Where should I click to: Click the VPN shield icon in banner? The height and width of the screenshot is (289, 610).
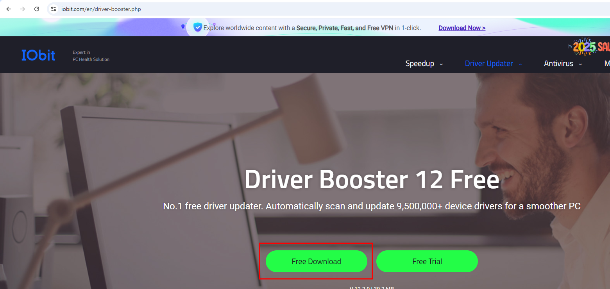[198, 27]
